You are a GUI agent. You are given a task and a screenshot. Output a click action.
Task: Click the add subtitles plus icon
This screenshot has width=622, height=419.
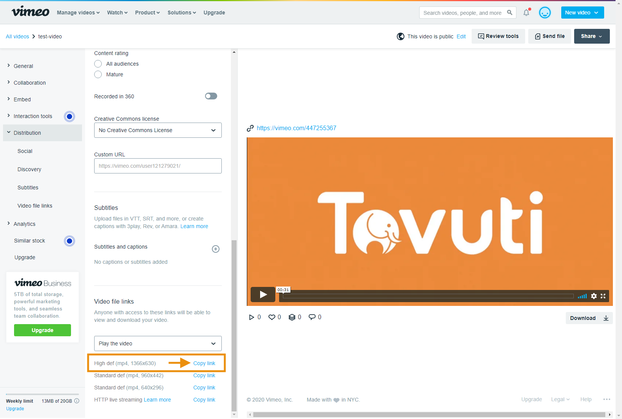[x=215, y=249]
